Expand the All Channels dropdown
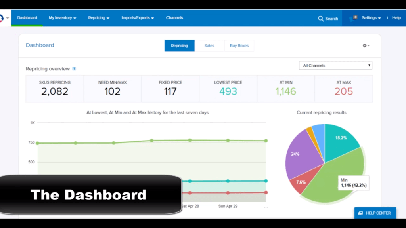Viewport: 406px width, 228px height. click(x=335, y=65)
